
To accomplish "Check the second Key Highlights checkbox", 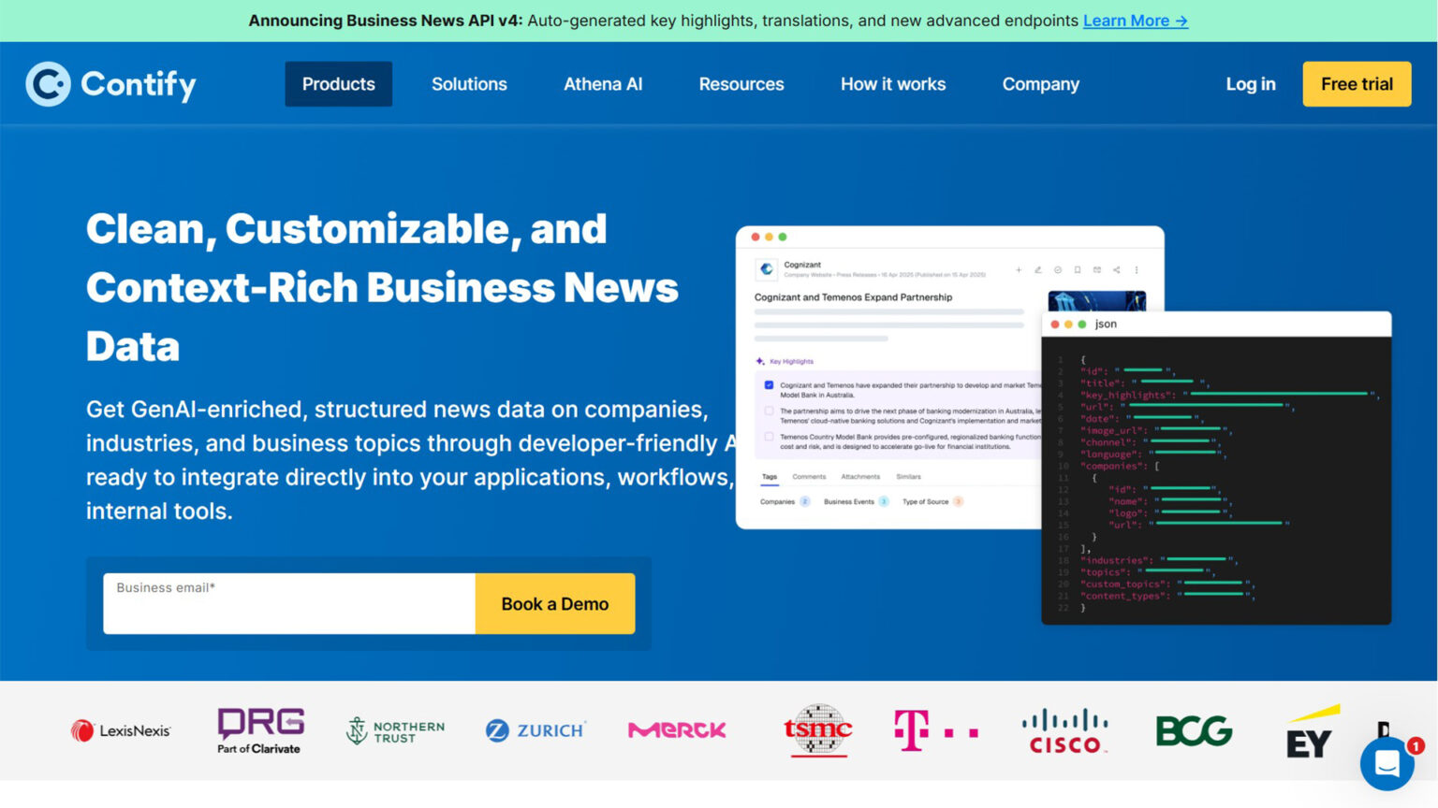I will click(x=769, y=411).
